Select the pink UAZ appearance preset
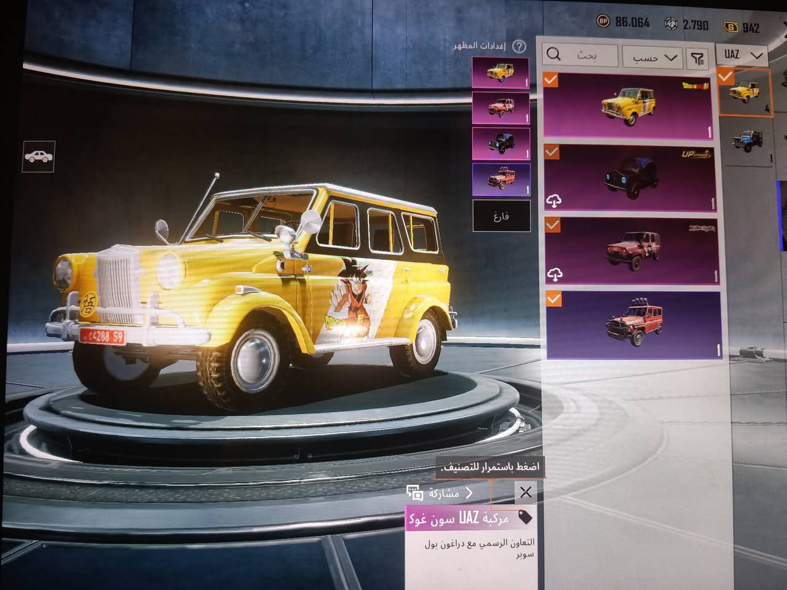The image size is (787, 590). tap(500, 108)
